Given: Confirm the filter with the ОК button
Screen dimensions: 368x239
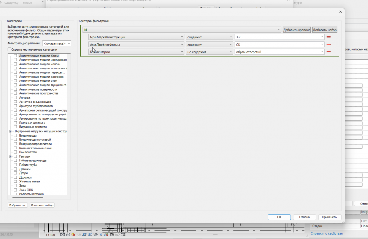Looking at the screenshot, I should click(279, 217).
